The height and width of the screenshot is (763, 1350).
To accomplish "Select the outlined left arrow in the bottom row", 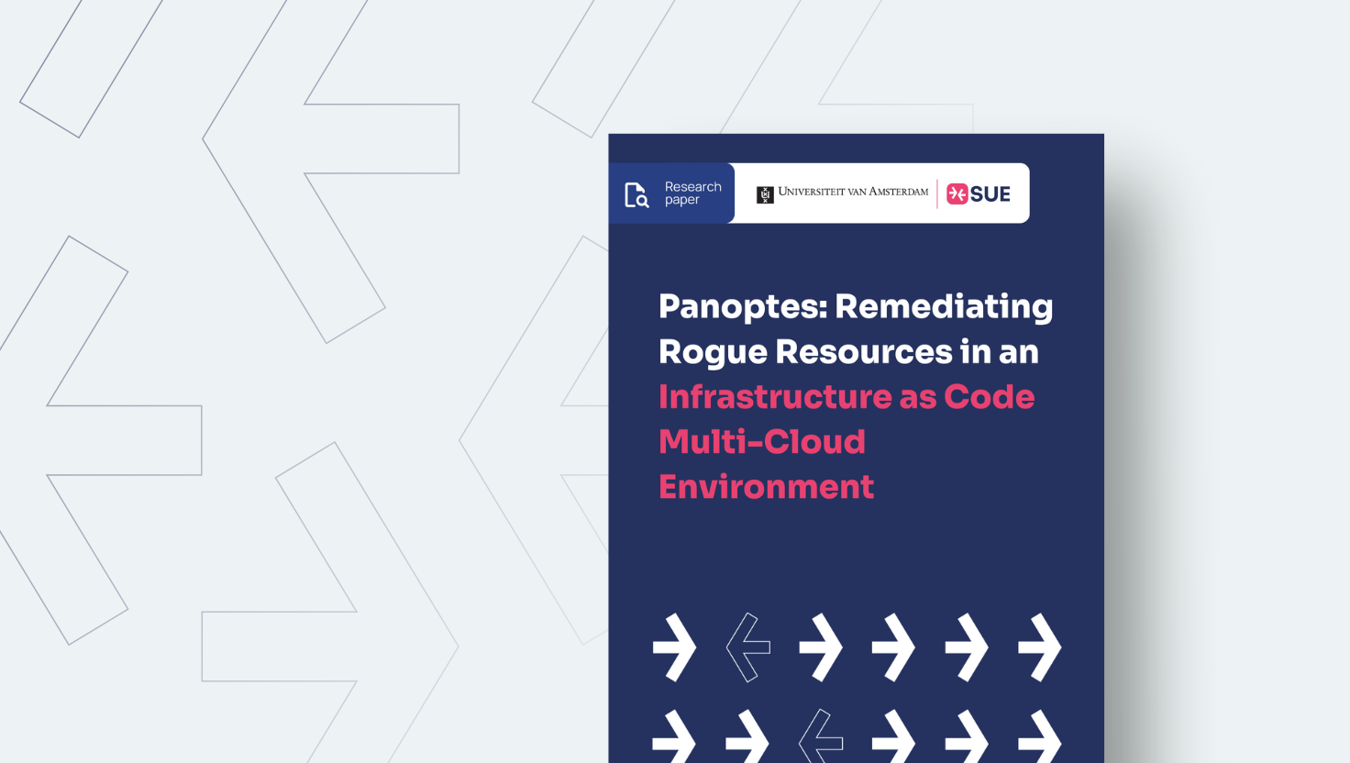I will point(821,738).
